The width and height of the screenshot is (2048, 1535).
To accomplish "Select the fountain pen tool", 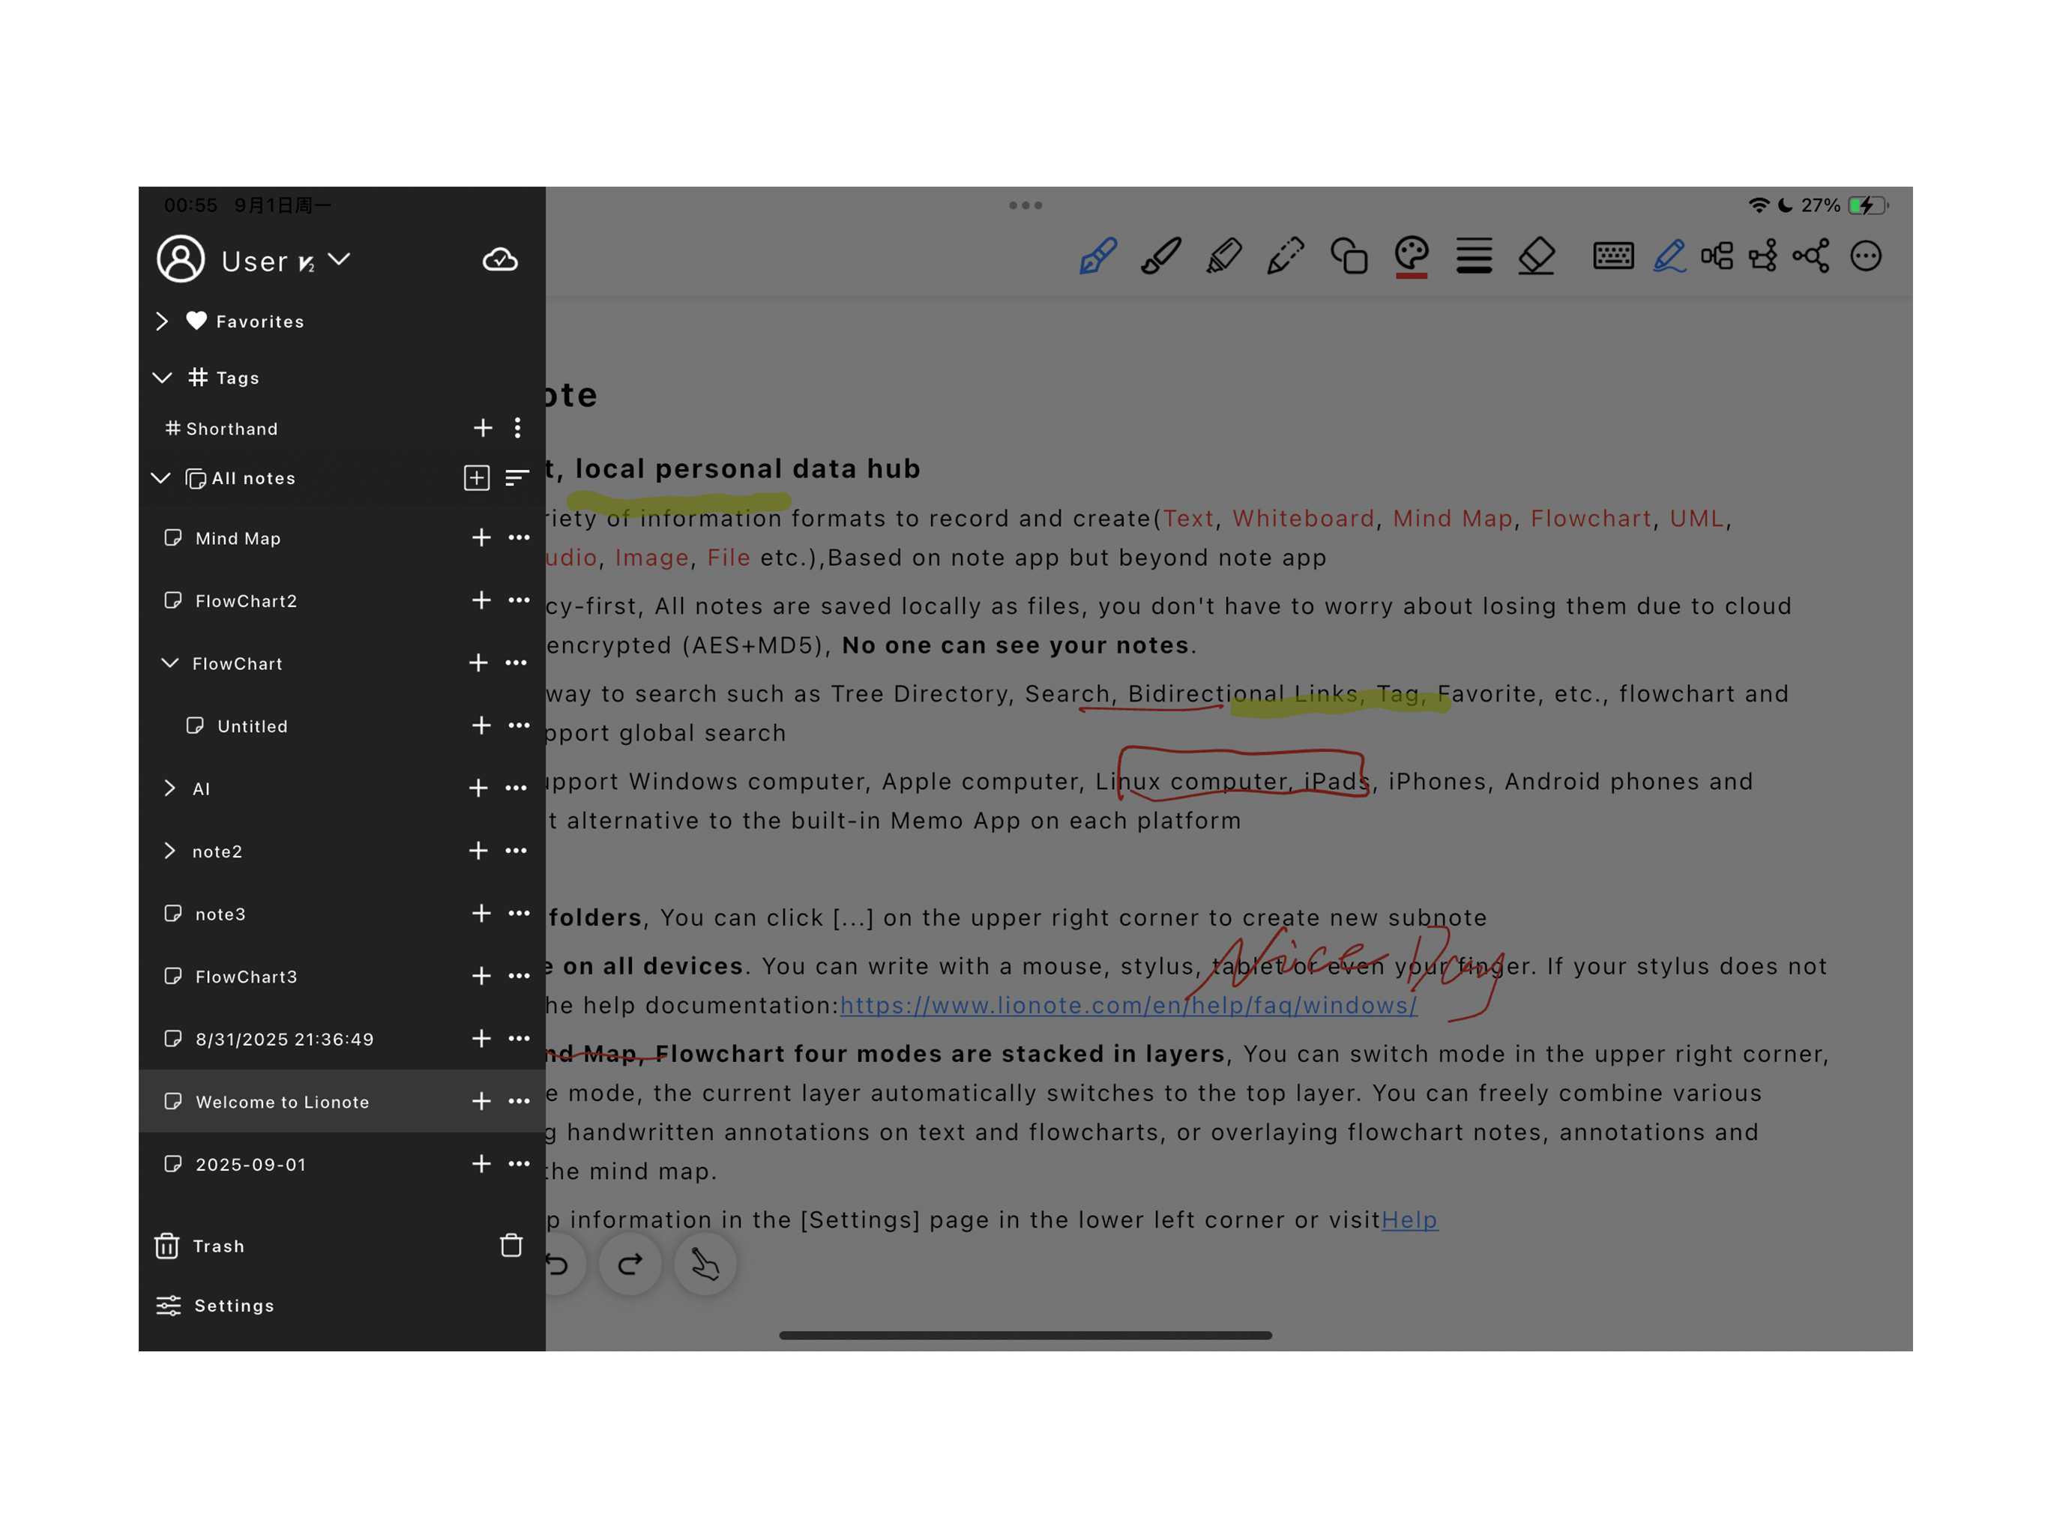I will coord(1098,256).
